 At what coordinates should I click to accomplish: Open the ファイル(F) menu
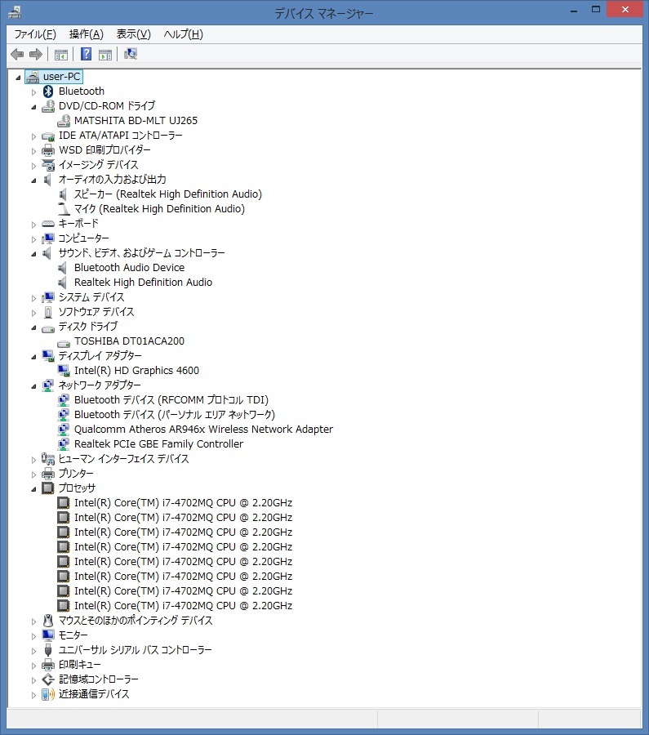pyautogui.click(x=35, y=34)
